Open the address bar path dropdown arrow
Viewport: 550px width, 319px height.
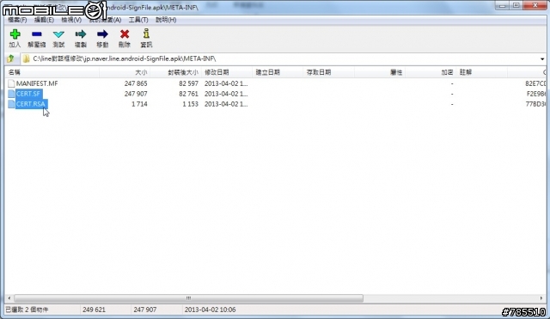tap(542, 59)
